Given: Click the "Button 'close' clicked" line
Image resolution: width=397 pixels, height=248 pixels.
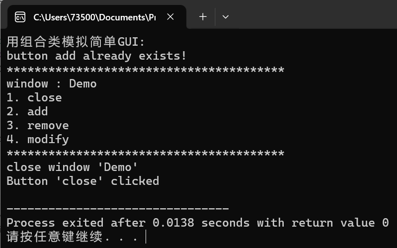Looking at the screenshot, I should point(83,181).
